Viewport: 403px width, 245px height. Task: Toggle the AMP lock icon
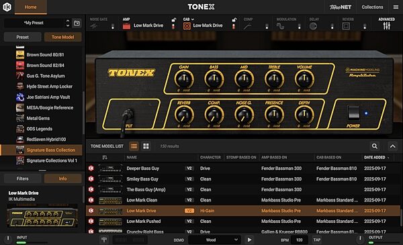[174, 19]
